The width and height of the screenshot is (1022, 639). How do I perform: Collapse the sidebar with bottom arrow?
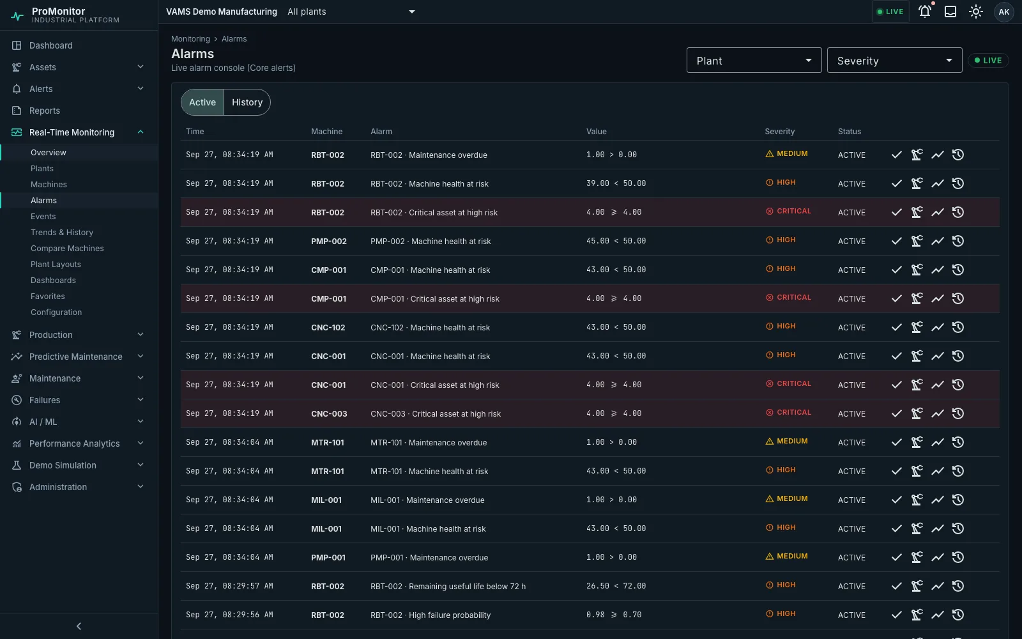tap(79, 626)
